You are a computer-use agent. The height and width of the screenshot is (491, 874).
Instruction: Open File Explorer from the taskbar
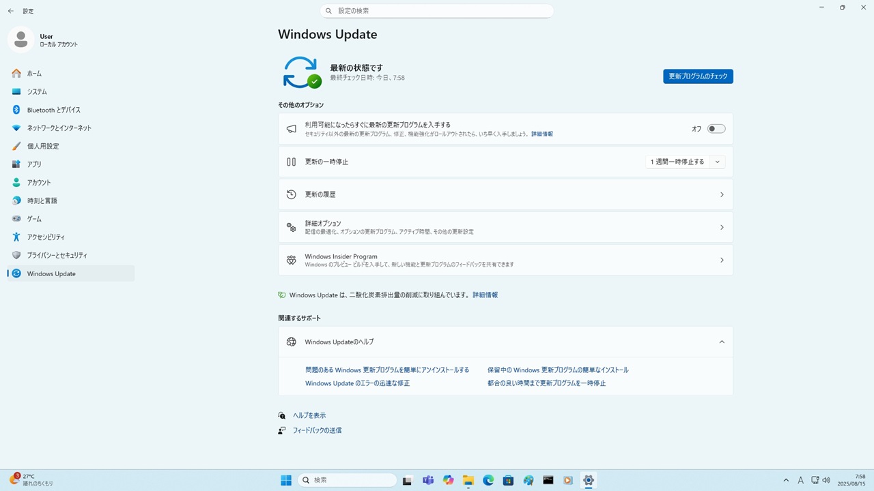[468, 480]
